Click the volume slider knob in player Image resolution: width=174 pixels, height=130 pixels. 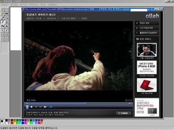point(51,107)
